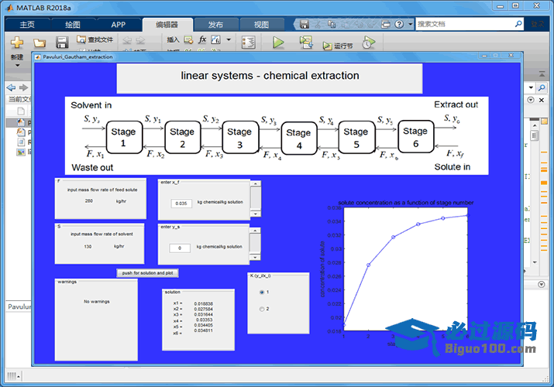The height and width of the screenshot is (387, 554).
Task: Click Run Section (运行节) button
Action: (x=338, y=46)
